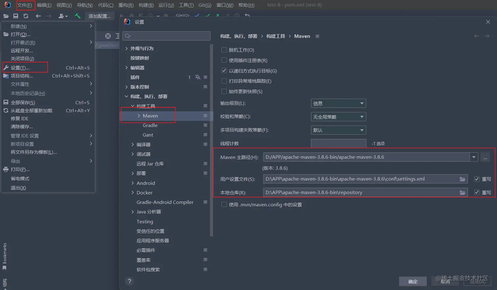
Task: Toggle 重写 checkbox for 用户设置文件
Action: 477,179
